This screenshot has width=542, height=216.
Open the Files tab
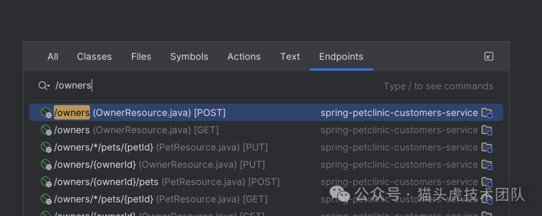tap(141, 56)
